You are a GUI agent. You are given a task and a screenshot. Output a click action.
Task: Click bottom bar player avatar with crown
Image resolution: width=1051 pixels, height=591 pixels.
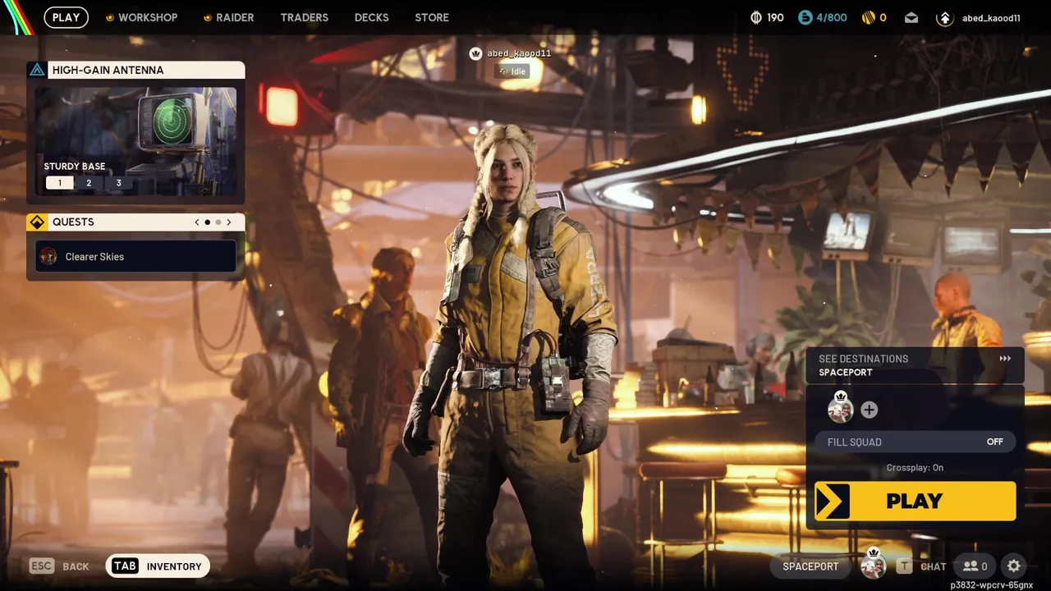click(873, 564)
